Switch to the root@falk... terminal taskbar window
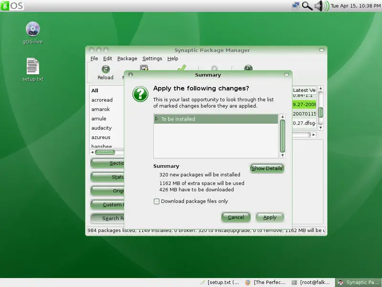 [x=311, y=282]
